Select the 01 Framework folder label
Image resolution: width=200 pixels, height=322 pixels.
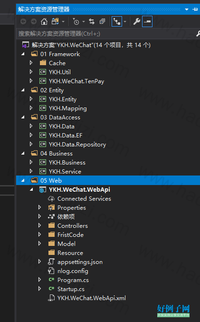click(60, 54)
